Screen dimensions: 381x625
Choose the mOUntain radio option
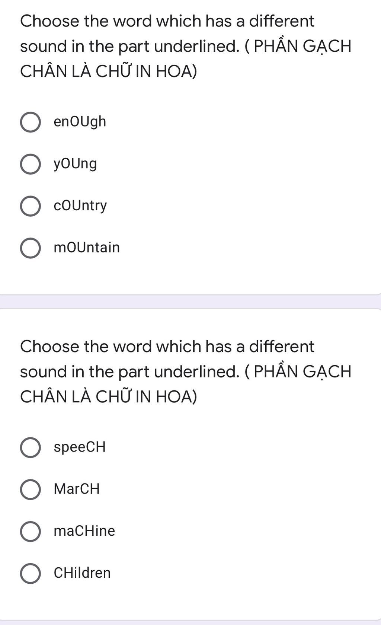(x=31, y=248)
